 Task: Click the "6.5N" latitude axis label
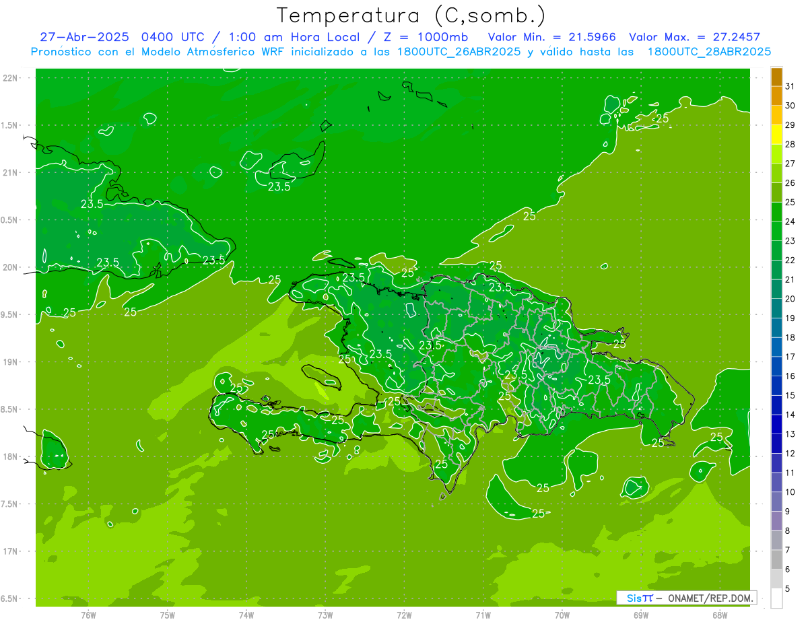click(10, 599)
